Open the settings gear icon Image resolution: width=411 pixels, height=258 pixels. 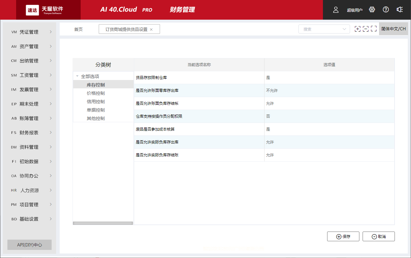[x=372, y=10]
